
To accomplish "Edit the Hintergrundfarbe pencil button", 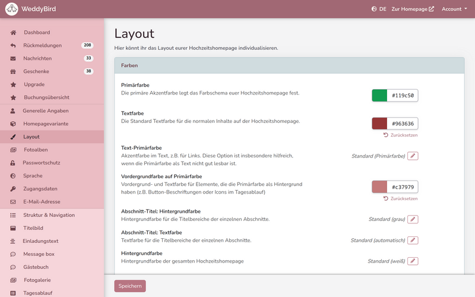I will coord(413,261).
